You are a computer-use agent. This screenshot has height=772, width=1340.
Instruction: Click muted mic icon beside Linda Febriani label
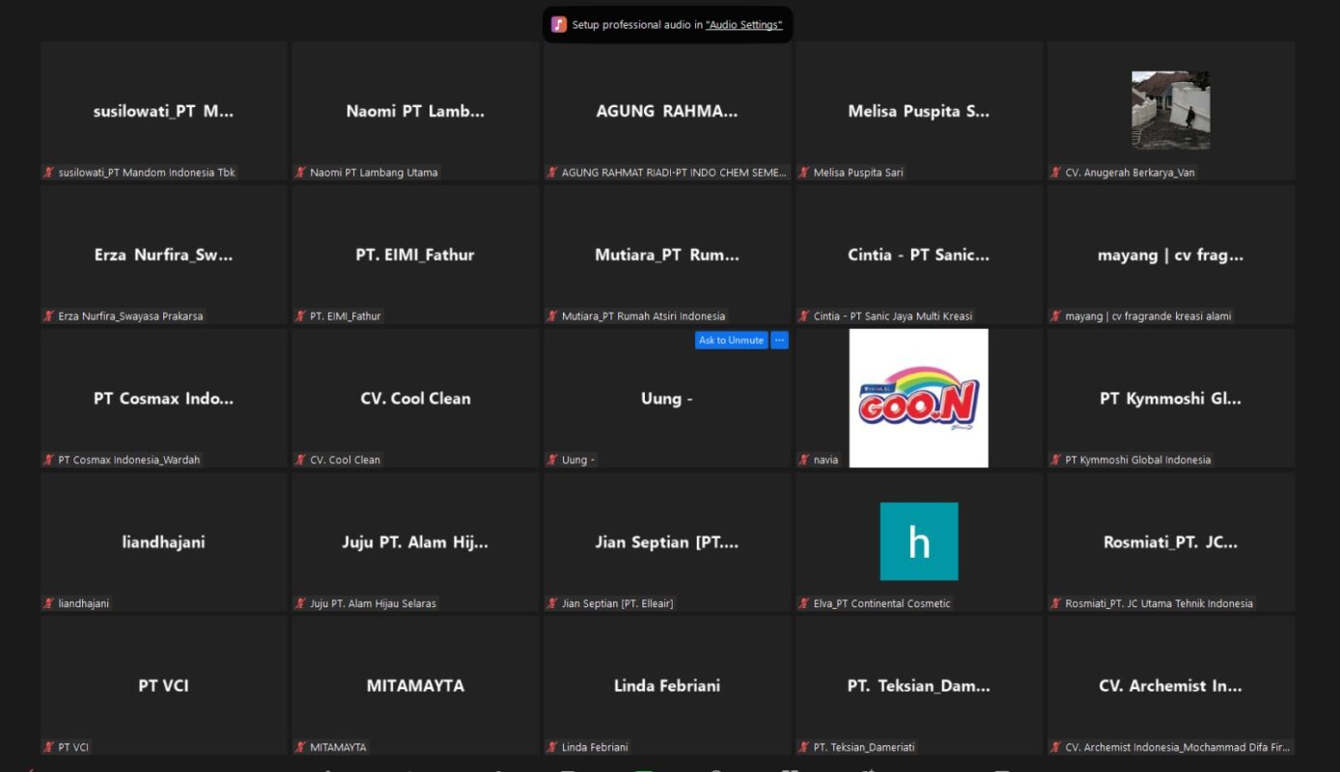(x=552, y=748)
